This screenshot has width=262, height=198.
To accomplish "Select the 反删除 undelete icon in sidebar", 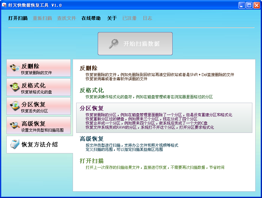I will coord(14,67).
